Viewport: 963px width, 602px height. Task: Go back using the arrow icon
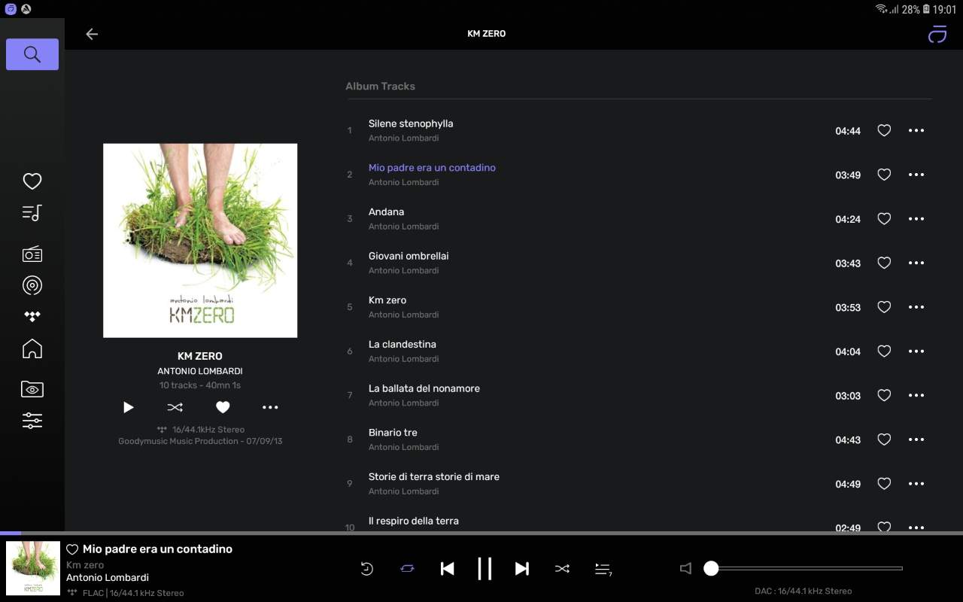(92, 34)
